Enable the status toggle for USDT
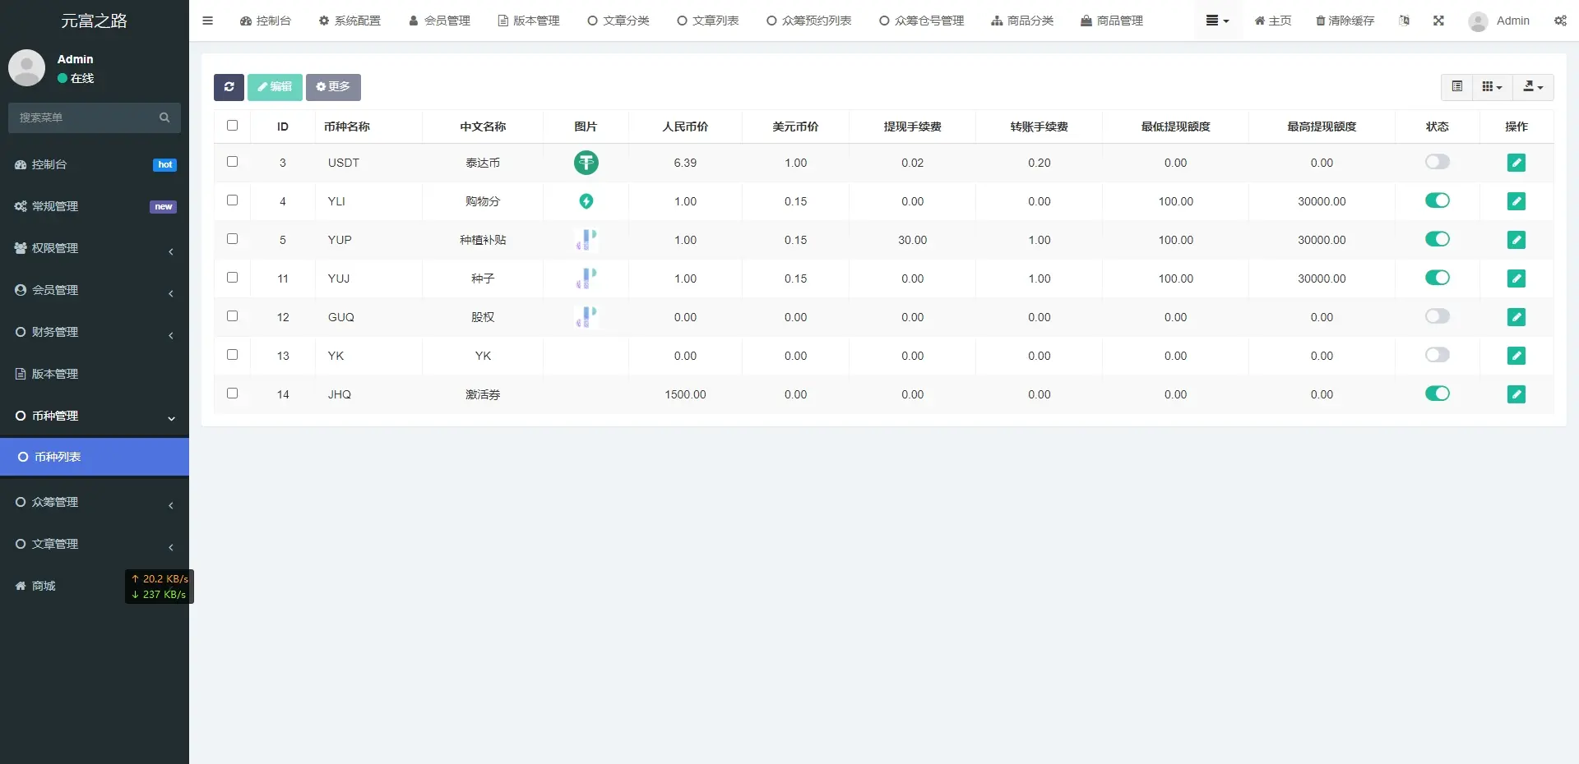 pos(1437,162)
